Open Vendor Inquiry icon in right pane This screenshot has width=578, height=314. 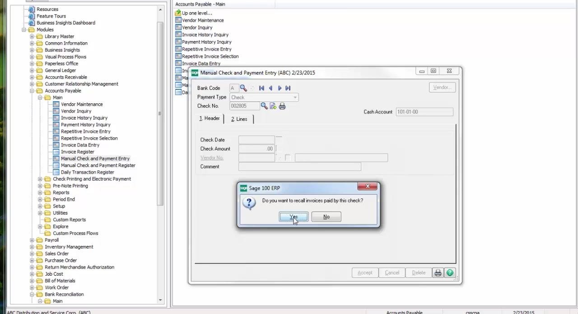[178, 28]
